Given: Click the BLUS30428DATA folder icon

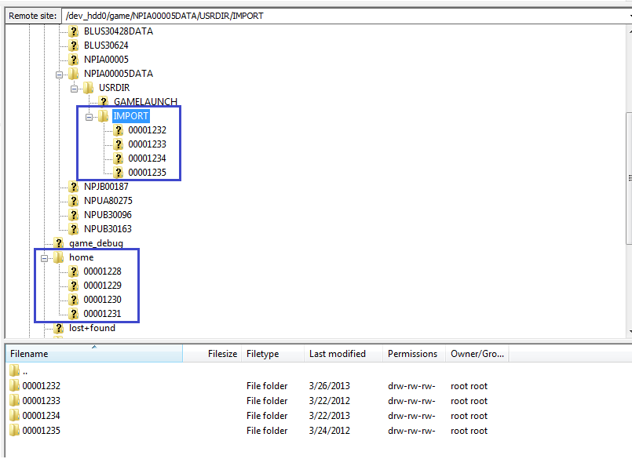Looking at the screenshot, I should point(73,31).
